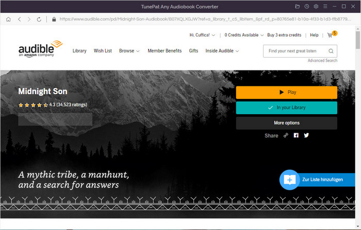Go to the browser home page icon
Screen dimensions: 361x230
[x=8, y=20]
